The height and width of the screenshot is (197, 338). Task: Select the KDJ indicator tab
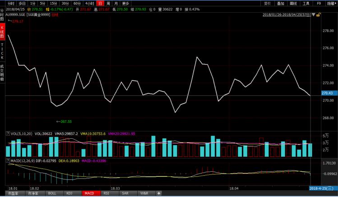point(69,193)
